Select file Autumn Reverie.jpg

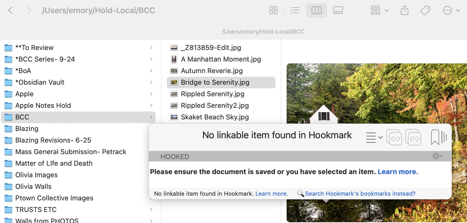221,71
